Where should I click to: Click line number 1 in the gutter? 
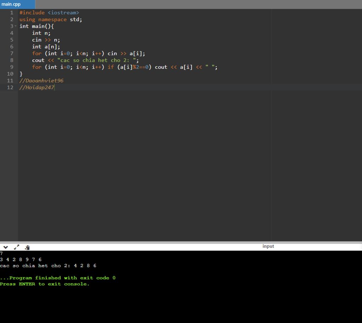pos(12,13)
